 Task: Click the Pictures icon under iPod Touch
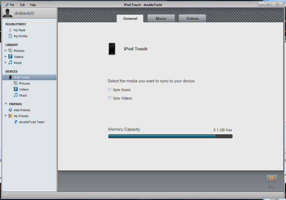(x=16, y=83)
